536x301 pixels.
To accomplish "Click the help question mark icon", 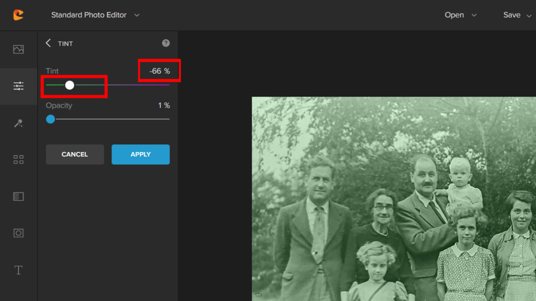I will click(166, 43).
